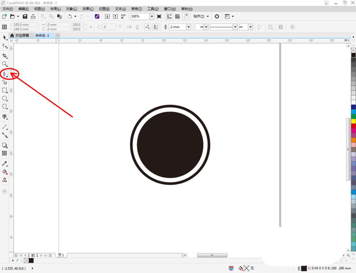Open the toolbox quick customize plus

(x=4, y=191)
